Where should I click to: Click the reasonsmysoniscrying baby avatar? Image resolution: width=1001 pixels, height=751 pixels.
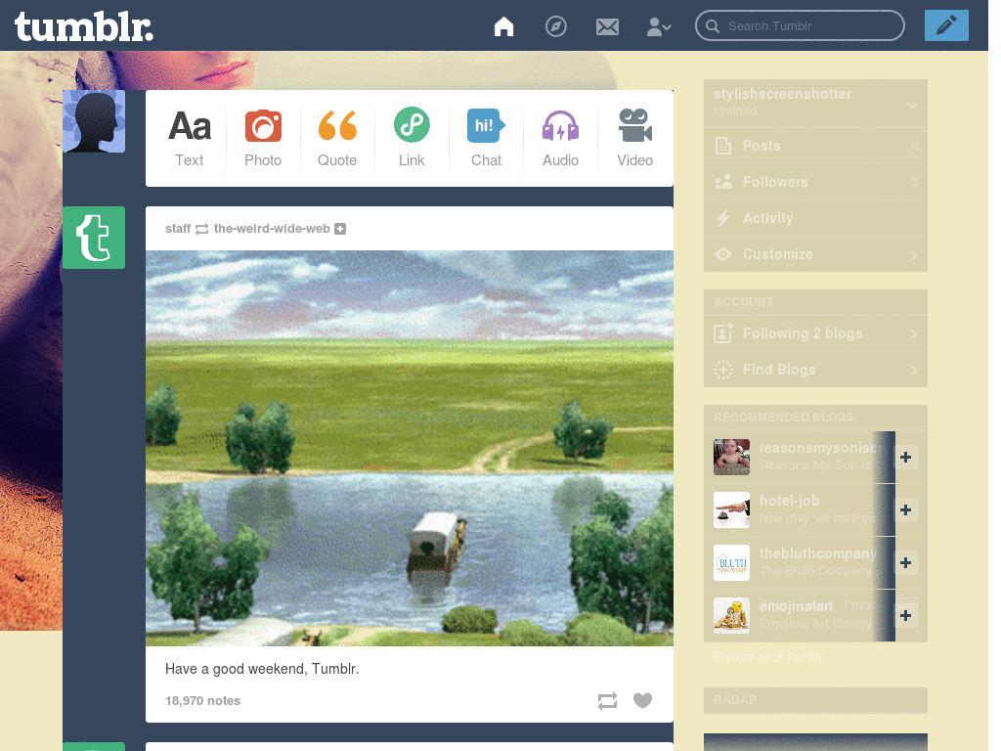[x=731, y=458]
